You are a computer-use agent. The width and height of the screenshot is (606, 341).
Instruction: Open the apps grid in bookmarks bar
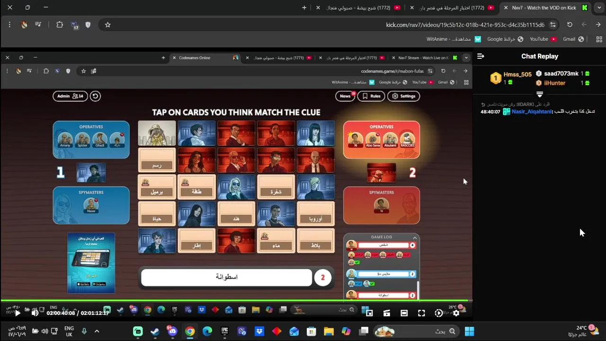[x=599, y=39]
